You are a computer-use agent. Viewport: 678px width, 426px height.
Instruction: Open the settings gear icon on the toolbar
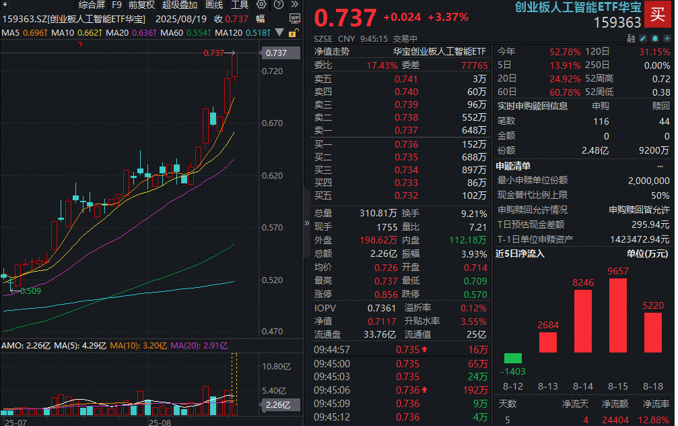pos(261,5)
